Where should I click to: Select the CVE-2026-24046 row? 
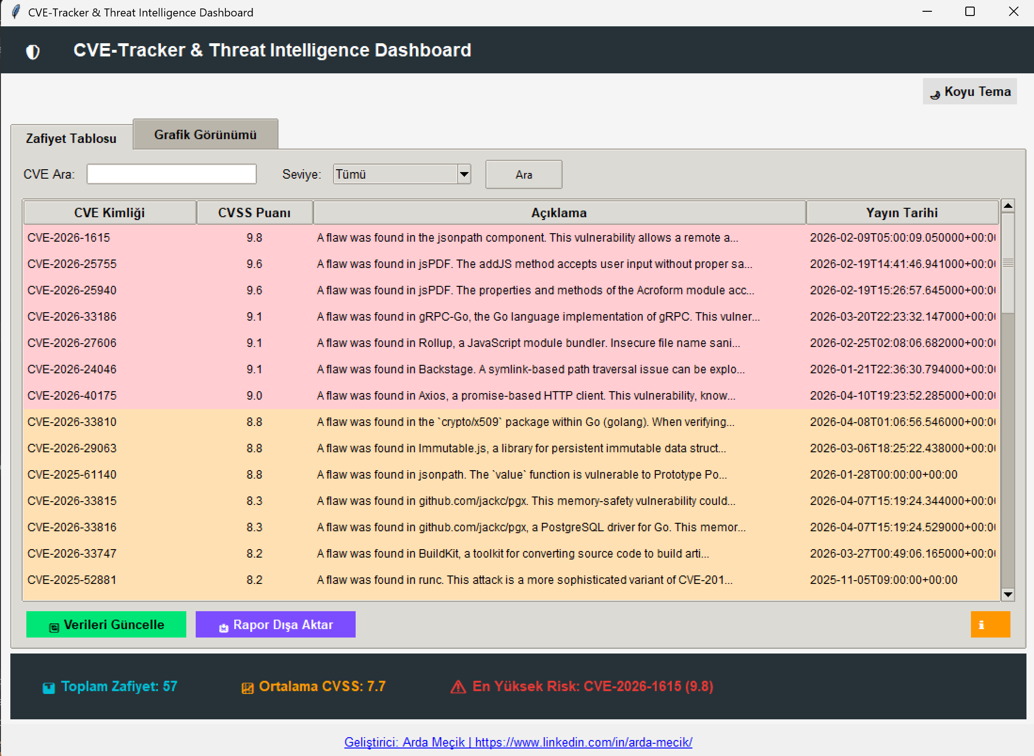511,369
